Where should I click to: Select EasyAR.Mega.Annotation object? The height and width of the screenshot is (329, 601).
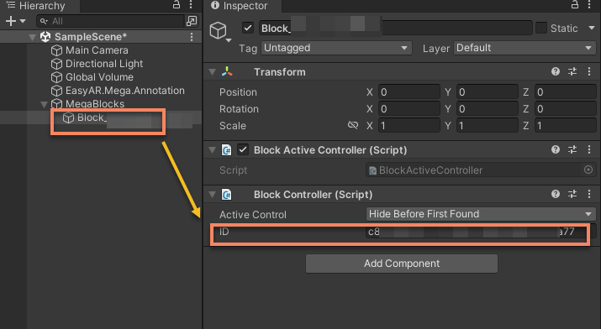click(x=125, y=91)
